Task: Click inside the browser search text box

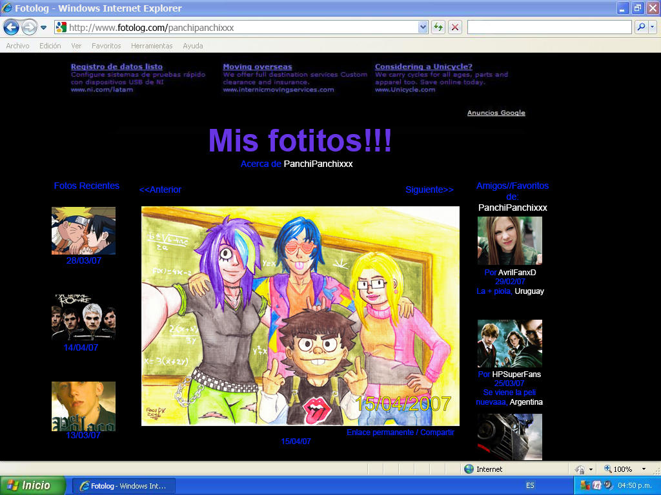Action: pyautogui.click(x=549, y=27)
